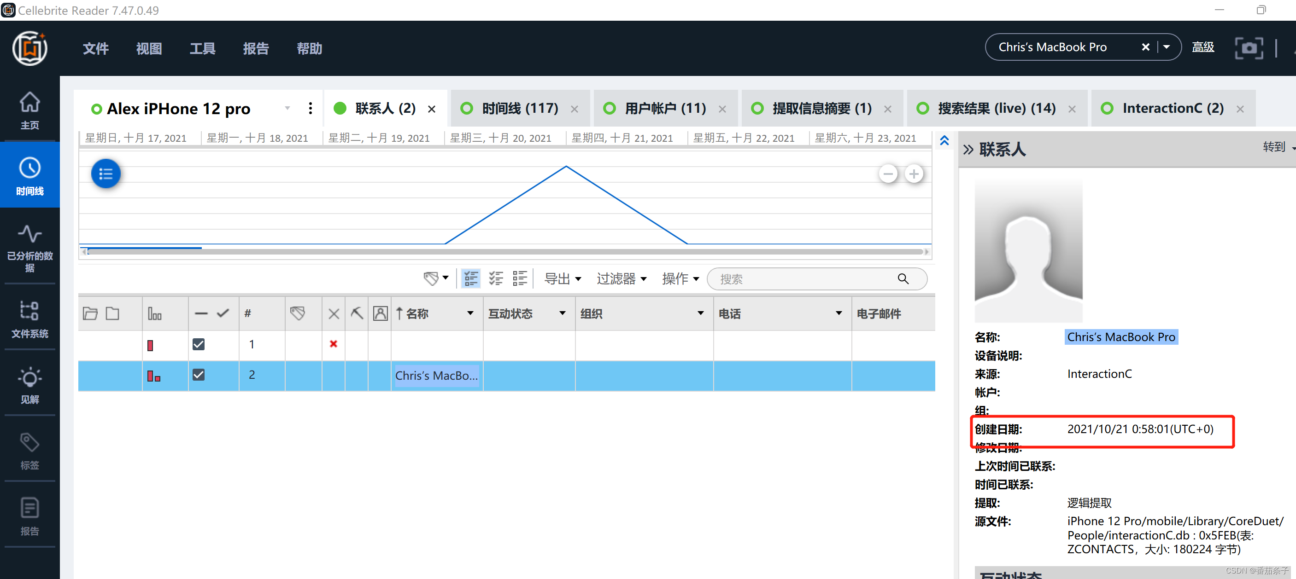Open three-dot menu beside device name
Viewport: 1296px width, 579px height.
pos(310,109)
